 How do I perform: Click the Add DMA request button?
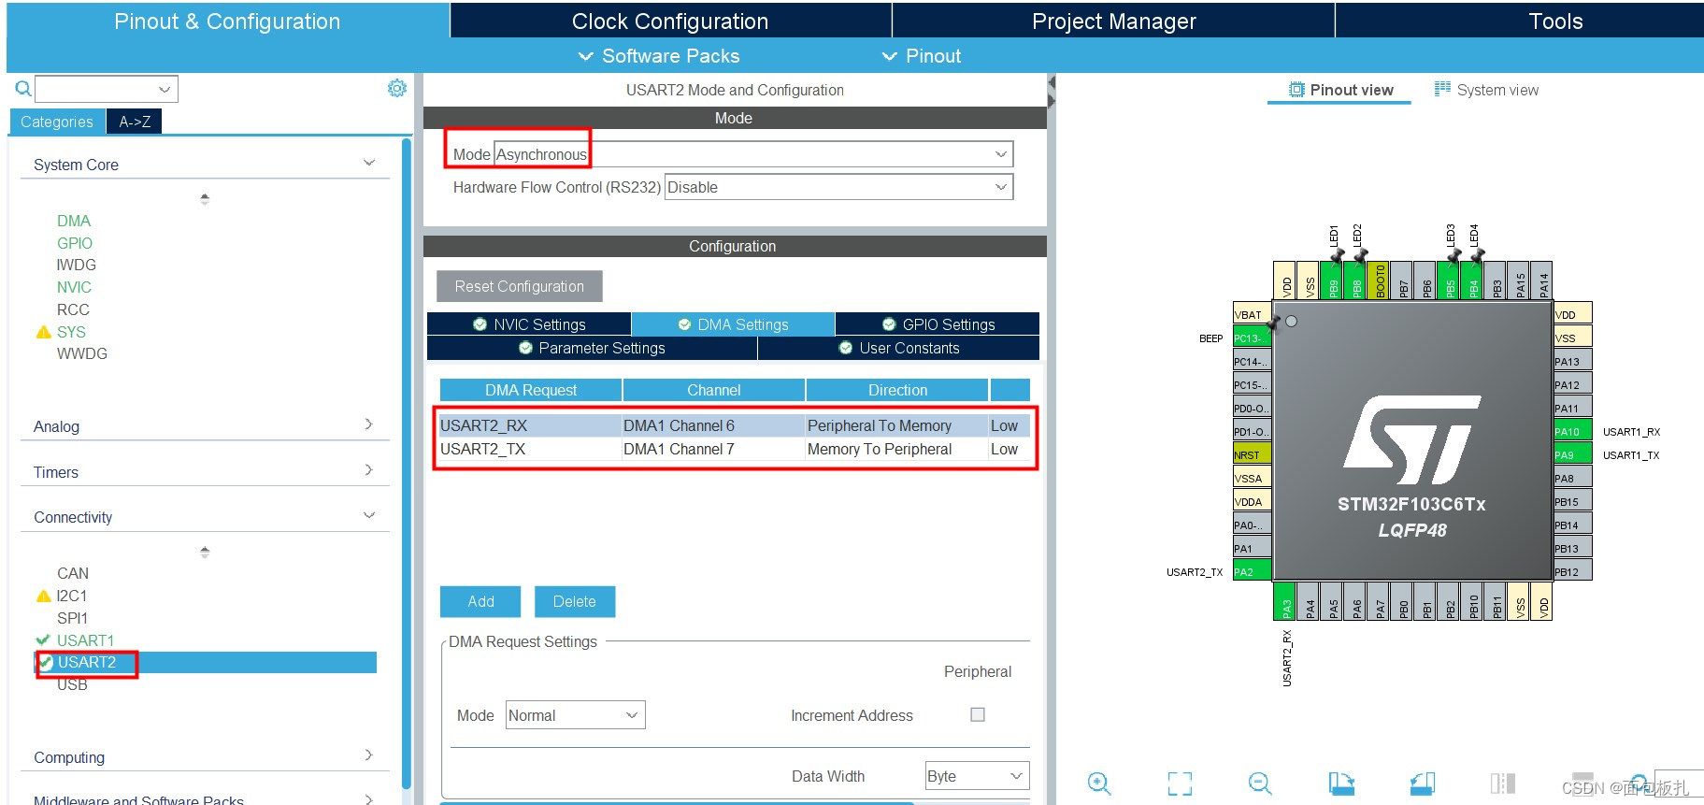coord(480,601)
